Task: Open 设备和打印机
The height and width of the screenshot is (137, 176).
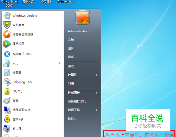Action: pyautogui.click(x=77, y=101)
